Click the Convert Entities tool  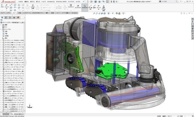pyautogui.click(x=33, y=6)
